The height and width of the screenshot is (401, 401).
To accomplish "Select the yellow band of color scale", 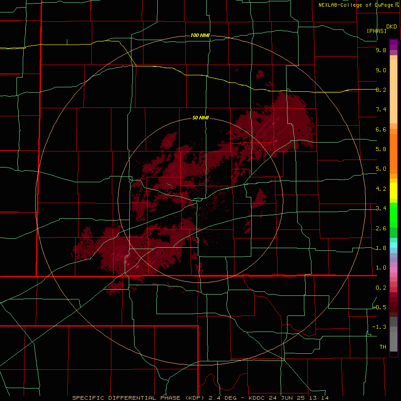I will (393, 191).
